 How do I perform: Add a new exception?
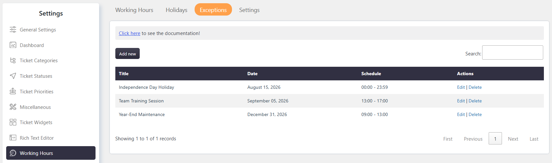coord(127,54)
